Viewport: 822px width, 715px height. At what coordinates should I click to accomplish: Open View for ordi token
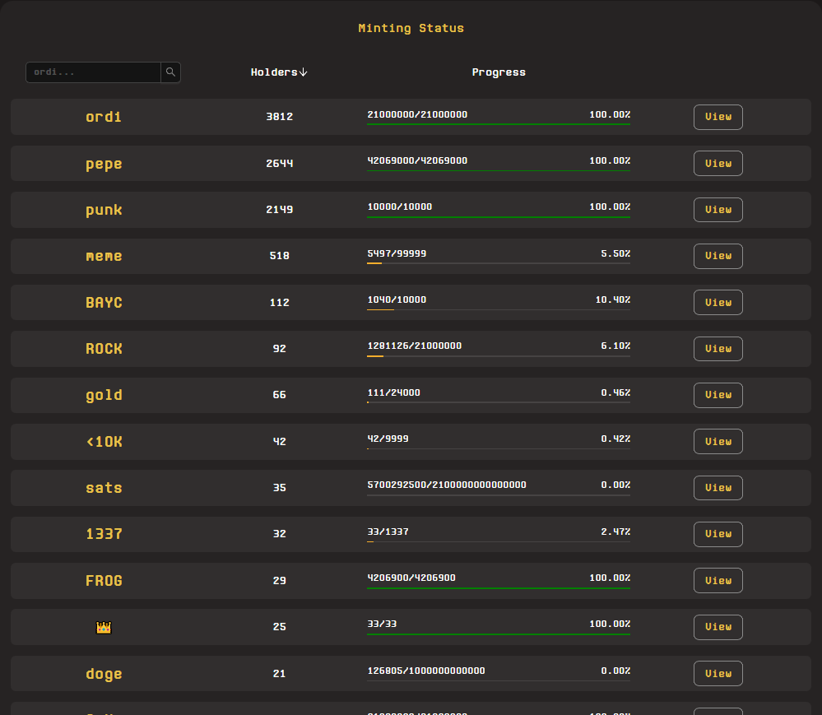click(718, 117)
